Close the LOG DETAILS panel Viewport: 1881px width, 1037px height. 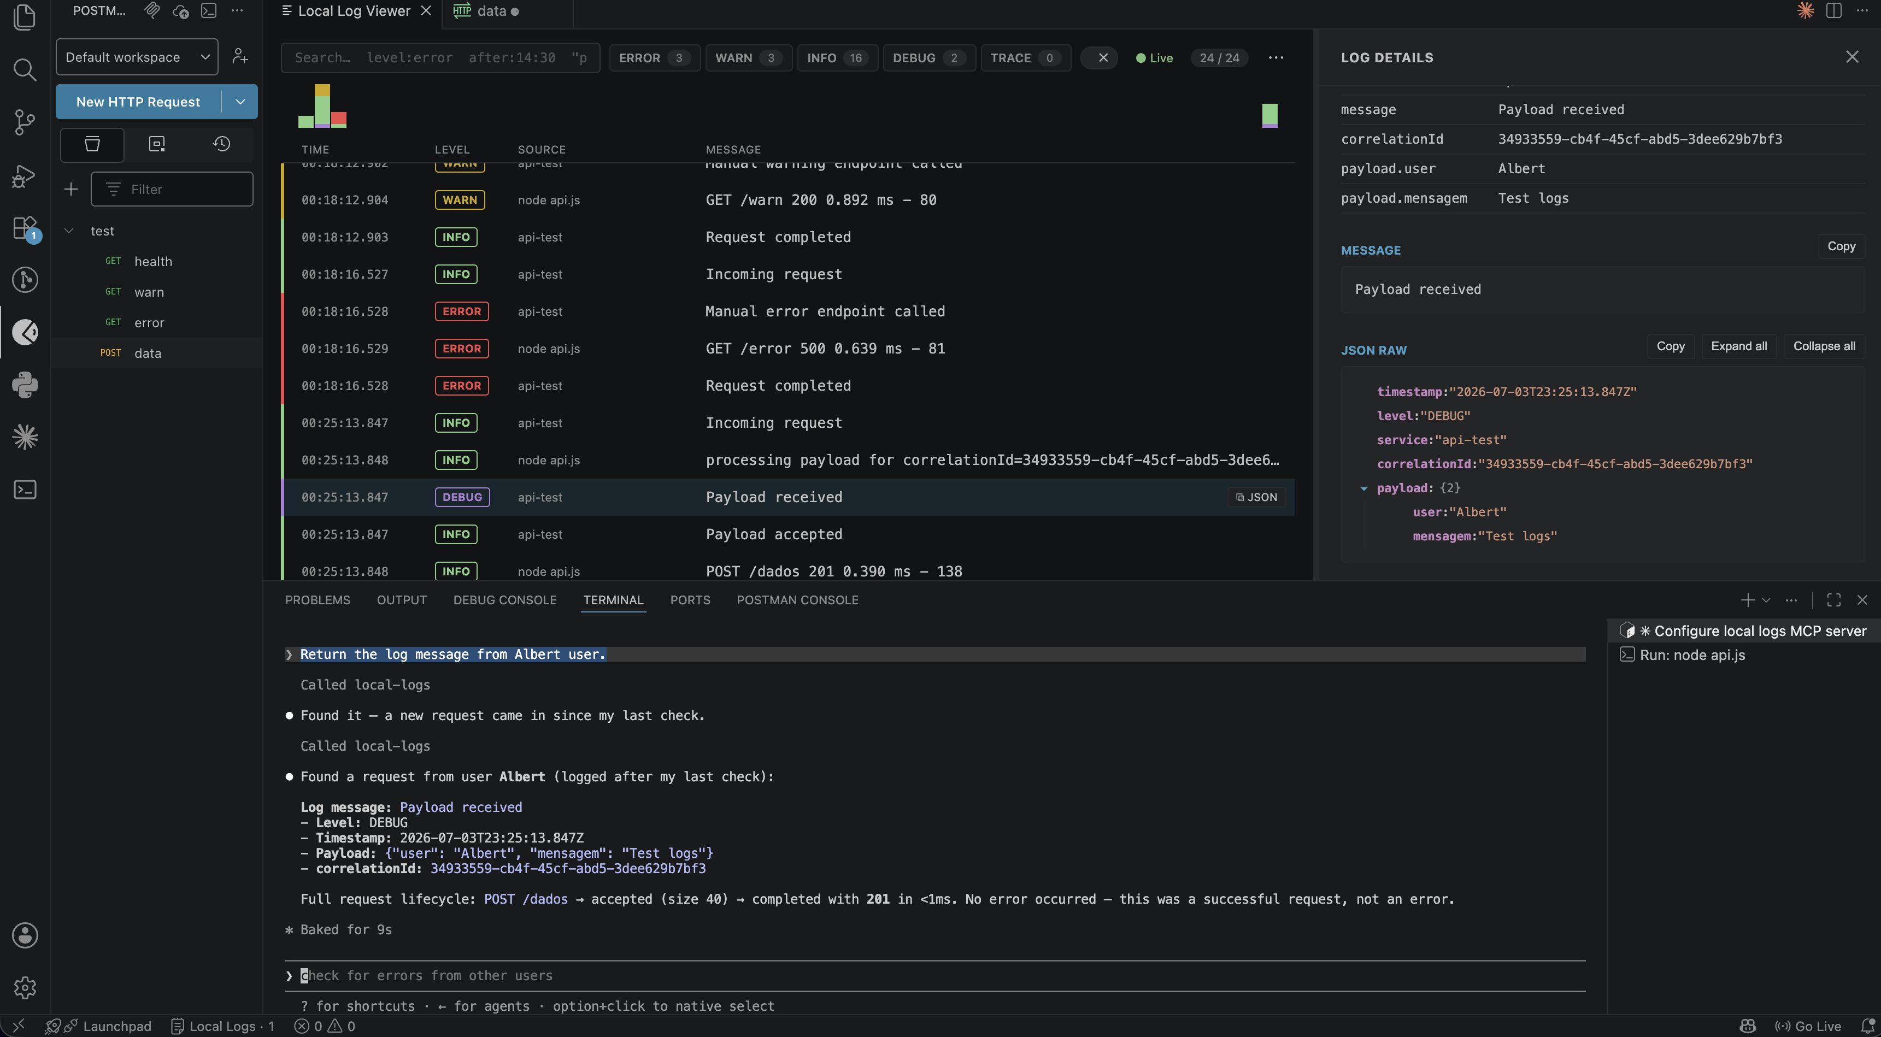[1852, 57]
